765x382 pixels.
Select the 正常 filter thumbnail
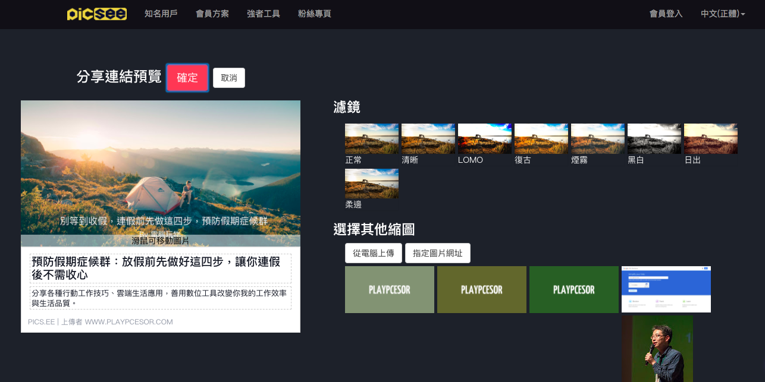[372, 138]
